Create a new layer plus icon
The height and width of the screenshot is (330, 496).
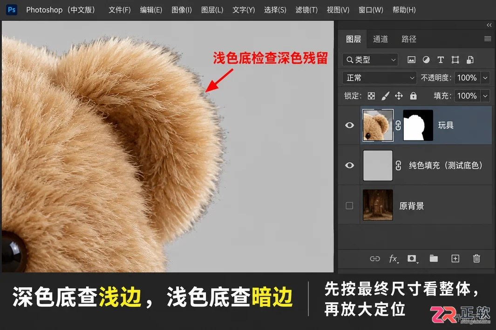(455, 259)
